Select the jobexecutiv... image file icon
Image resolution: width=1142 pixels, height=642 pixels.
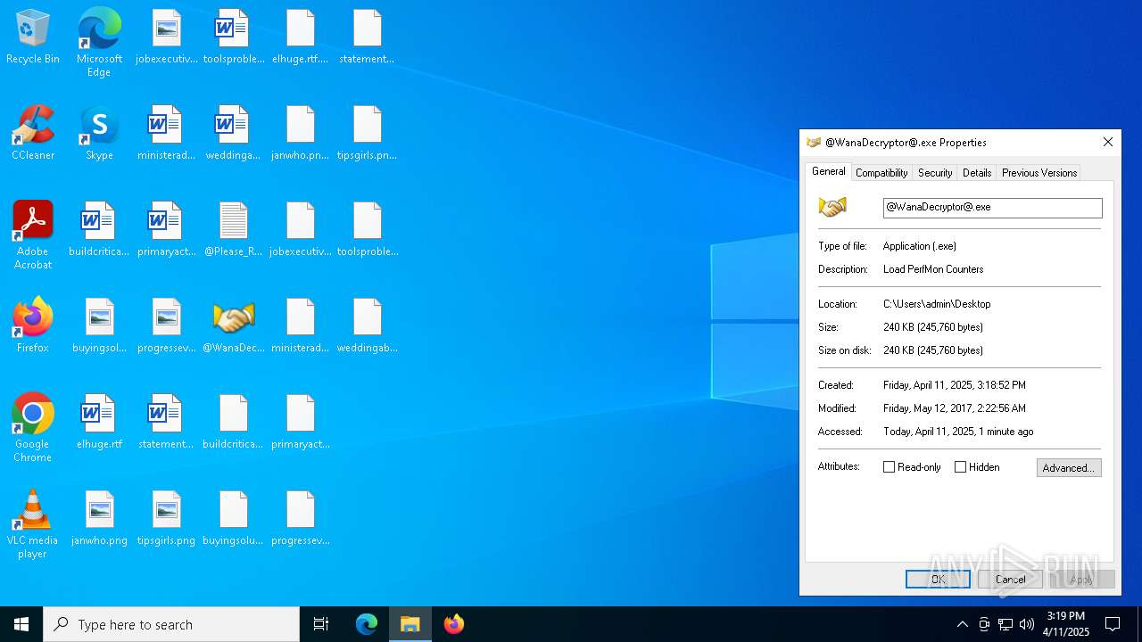[x=167, y=37]
